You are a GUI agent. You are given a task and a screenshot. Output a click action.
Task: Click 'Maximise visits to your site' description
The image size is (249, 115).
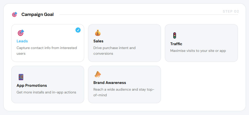pos(198,51)
